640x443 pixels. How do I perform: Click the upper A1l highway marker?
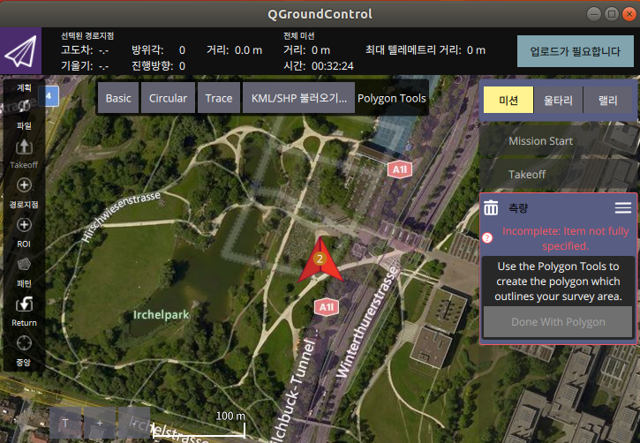click(x=400, y=169)
